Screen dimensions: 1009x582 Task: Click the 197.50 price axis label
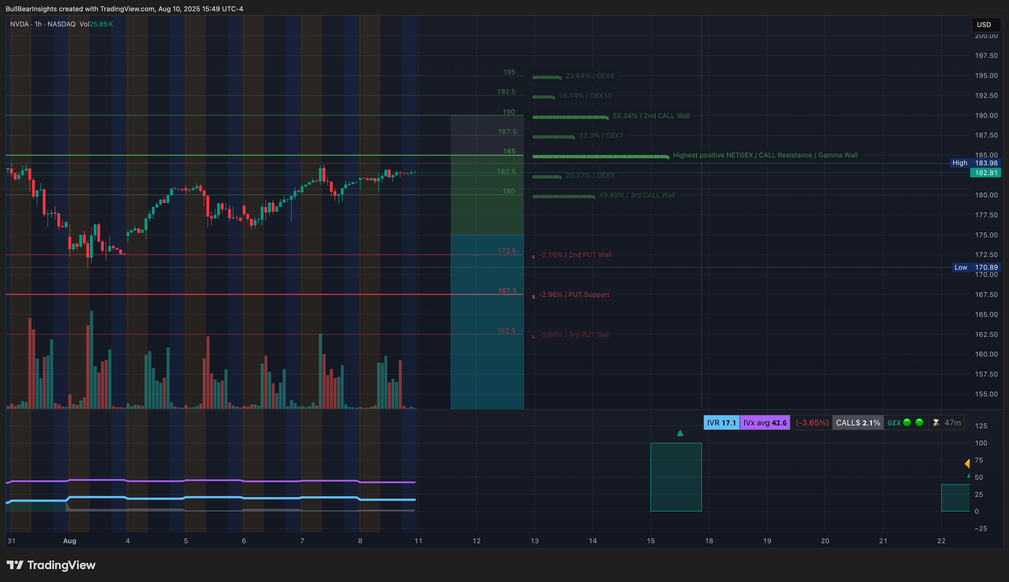tap(986, 56)
